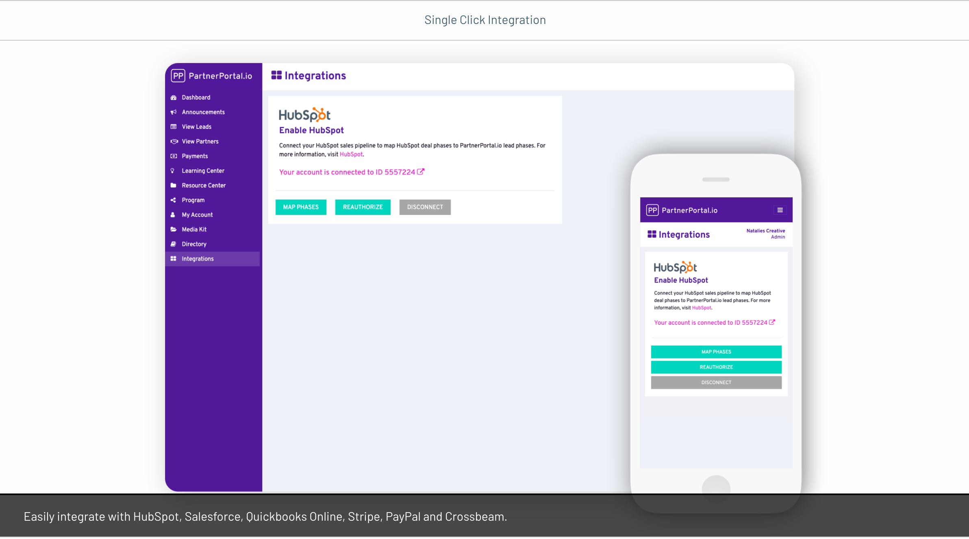Open the external link icon beside ID 5557224
The height and width of the screenshot is (539, 969).
(421, 172)
